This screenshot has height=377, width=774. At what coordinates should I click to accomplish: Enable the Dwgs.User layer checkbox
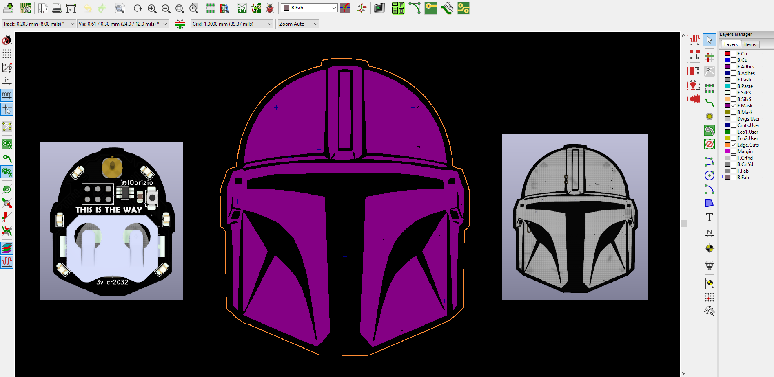[x=733, y=119]
